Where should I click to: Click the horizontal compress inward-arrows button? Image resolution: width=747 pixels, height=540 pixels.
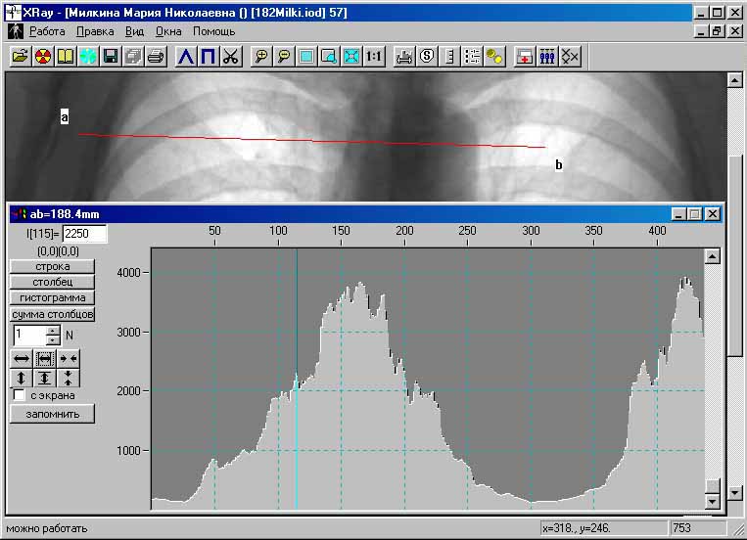tap(69, 359)
